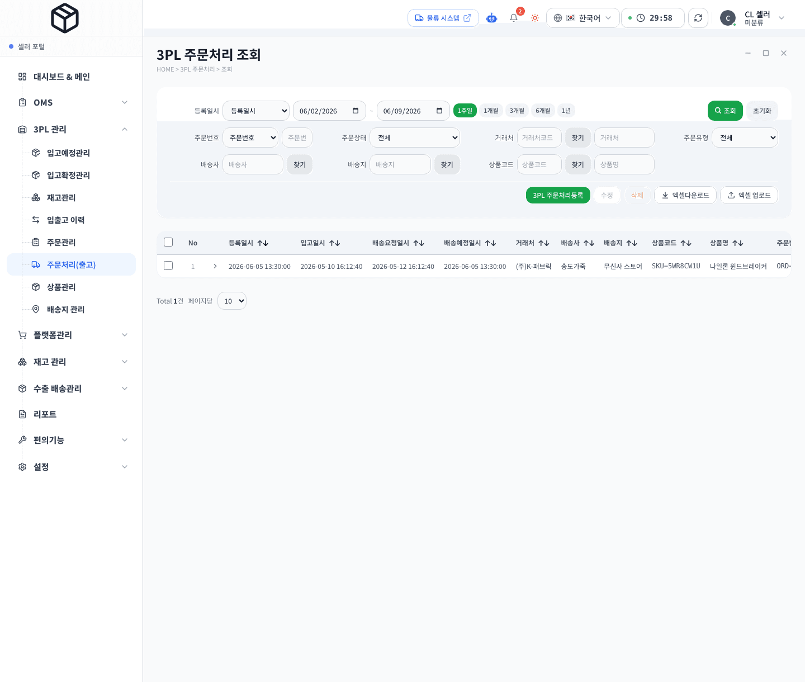
Task: Click 배송지 관리 location pin icon
Action: tap(36, 309)
